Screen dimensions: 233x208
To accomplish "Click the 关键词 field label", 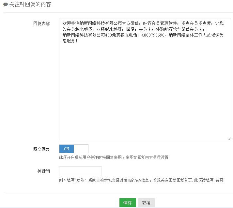I will tap(43, 171).
